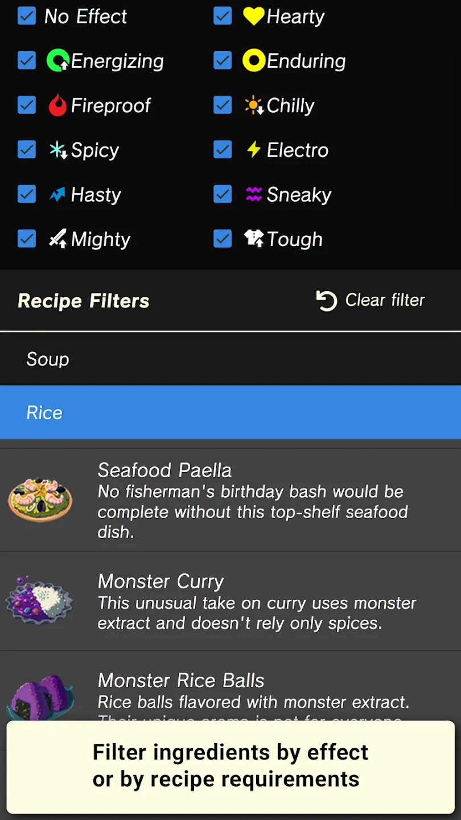Untick the Sneaky checkbox
Screen dimensions: 461x820
[x=223, y=194]
